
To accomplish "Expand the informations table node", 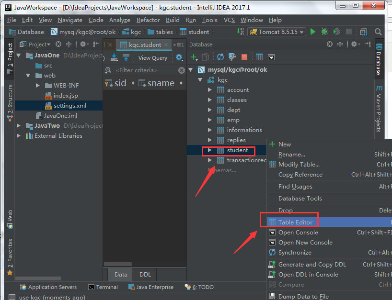I will (210, 130).
